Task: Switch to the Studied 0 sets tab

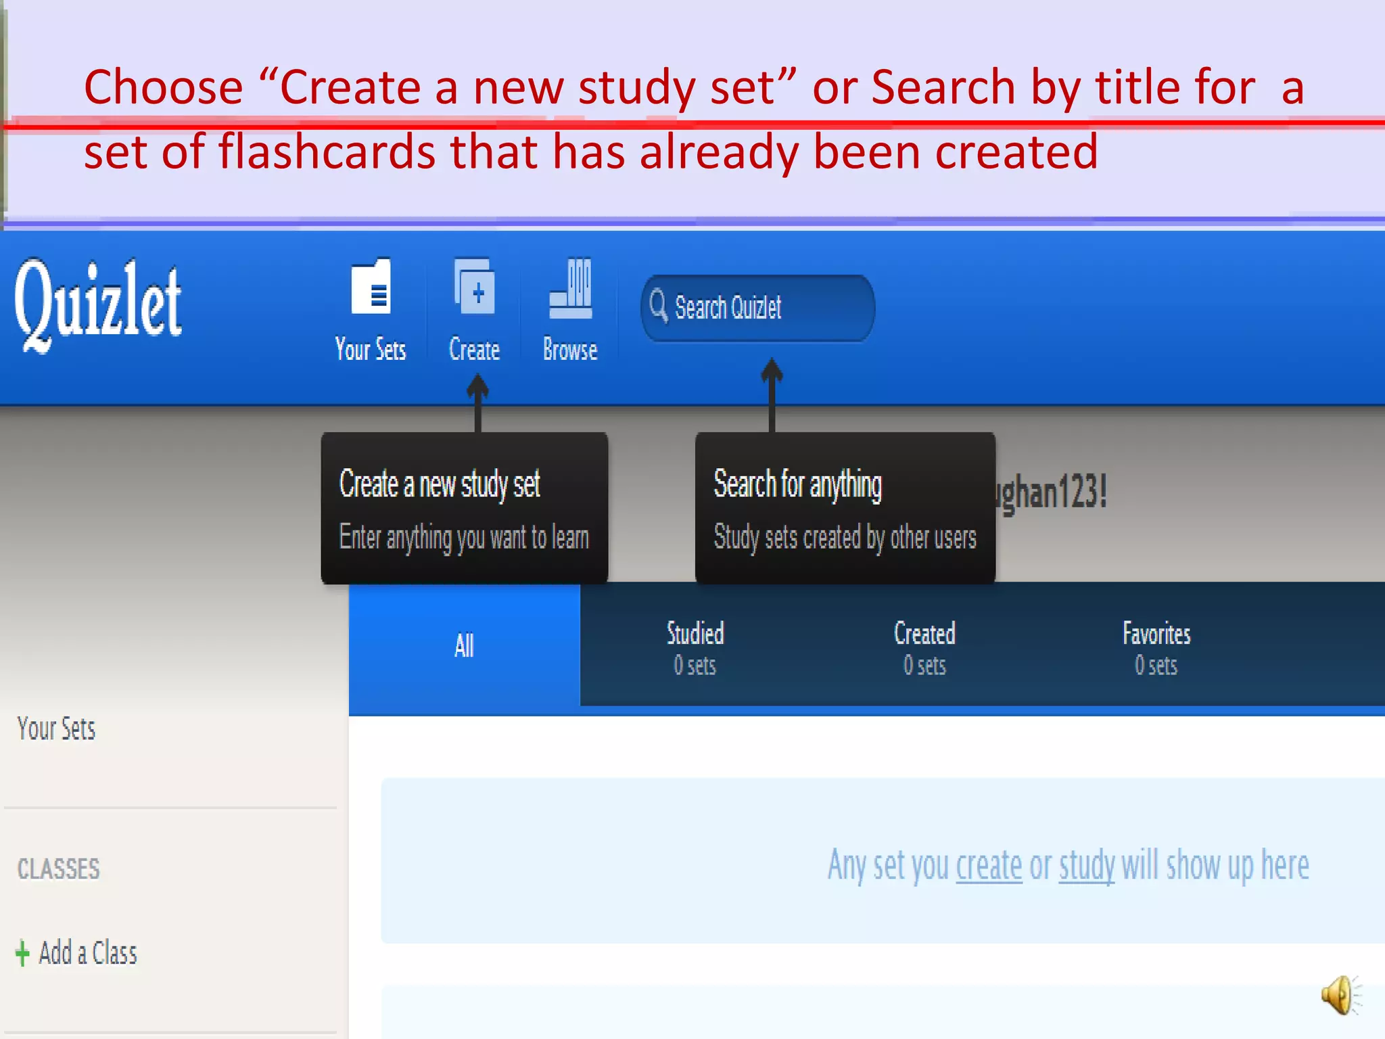Action: (x=695, y=647)
